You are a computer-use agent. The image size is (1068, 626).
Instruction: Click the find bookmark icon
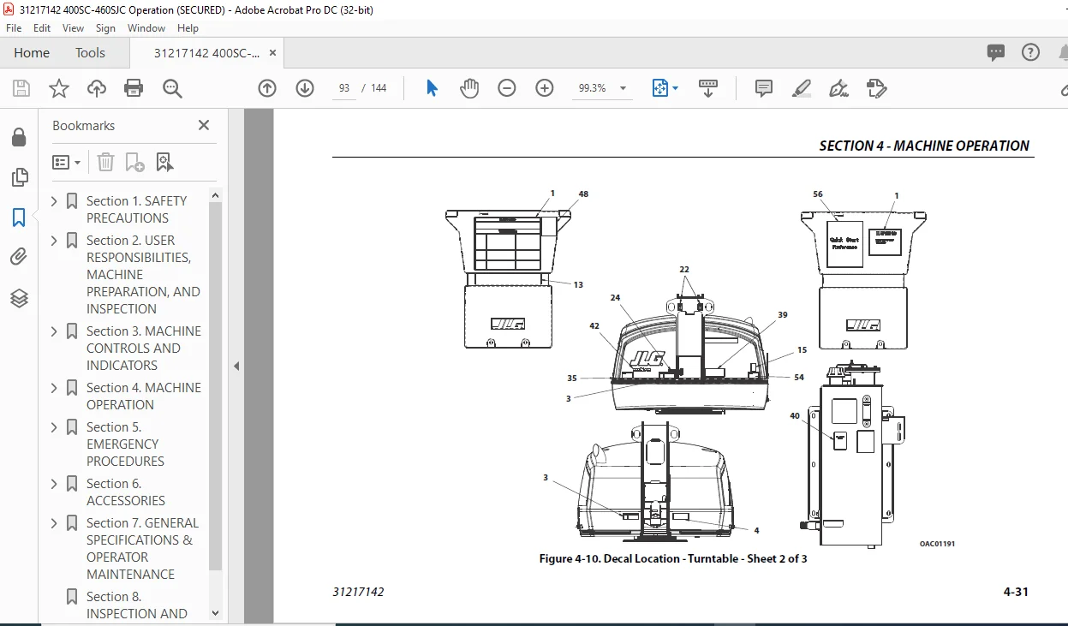(164, 162)
